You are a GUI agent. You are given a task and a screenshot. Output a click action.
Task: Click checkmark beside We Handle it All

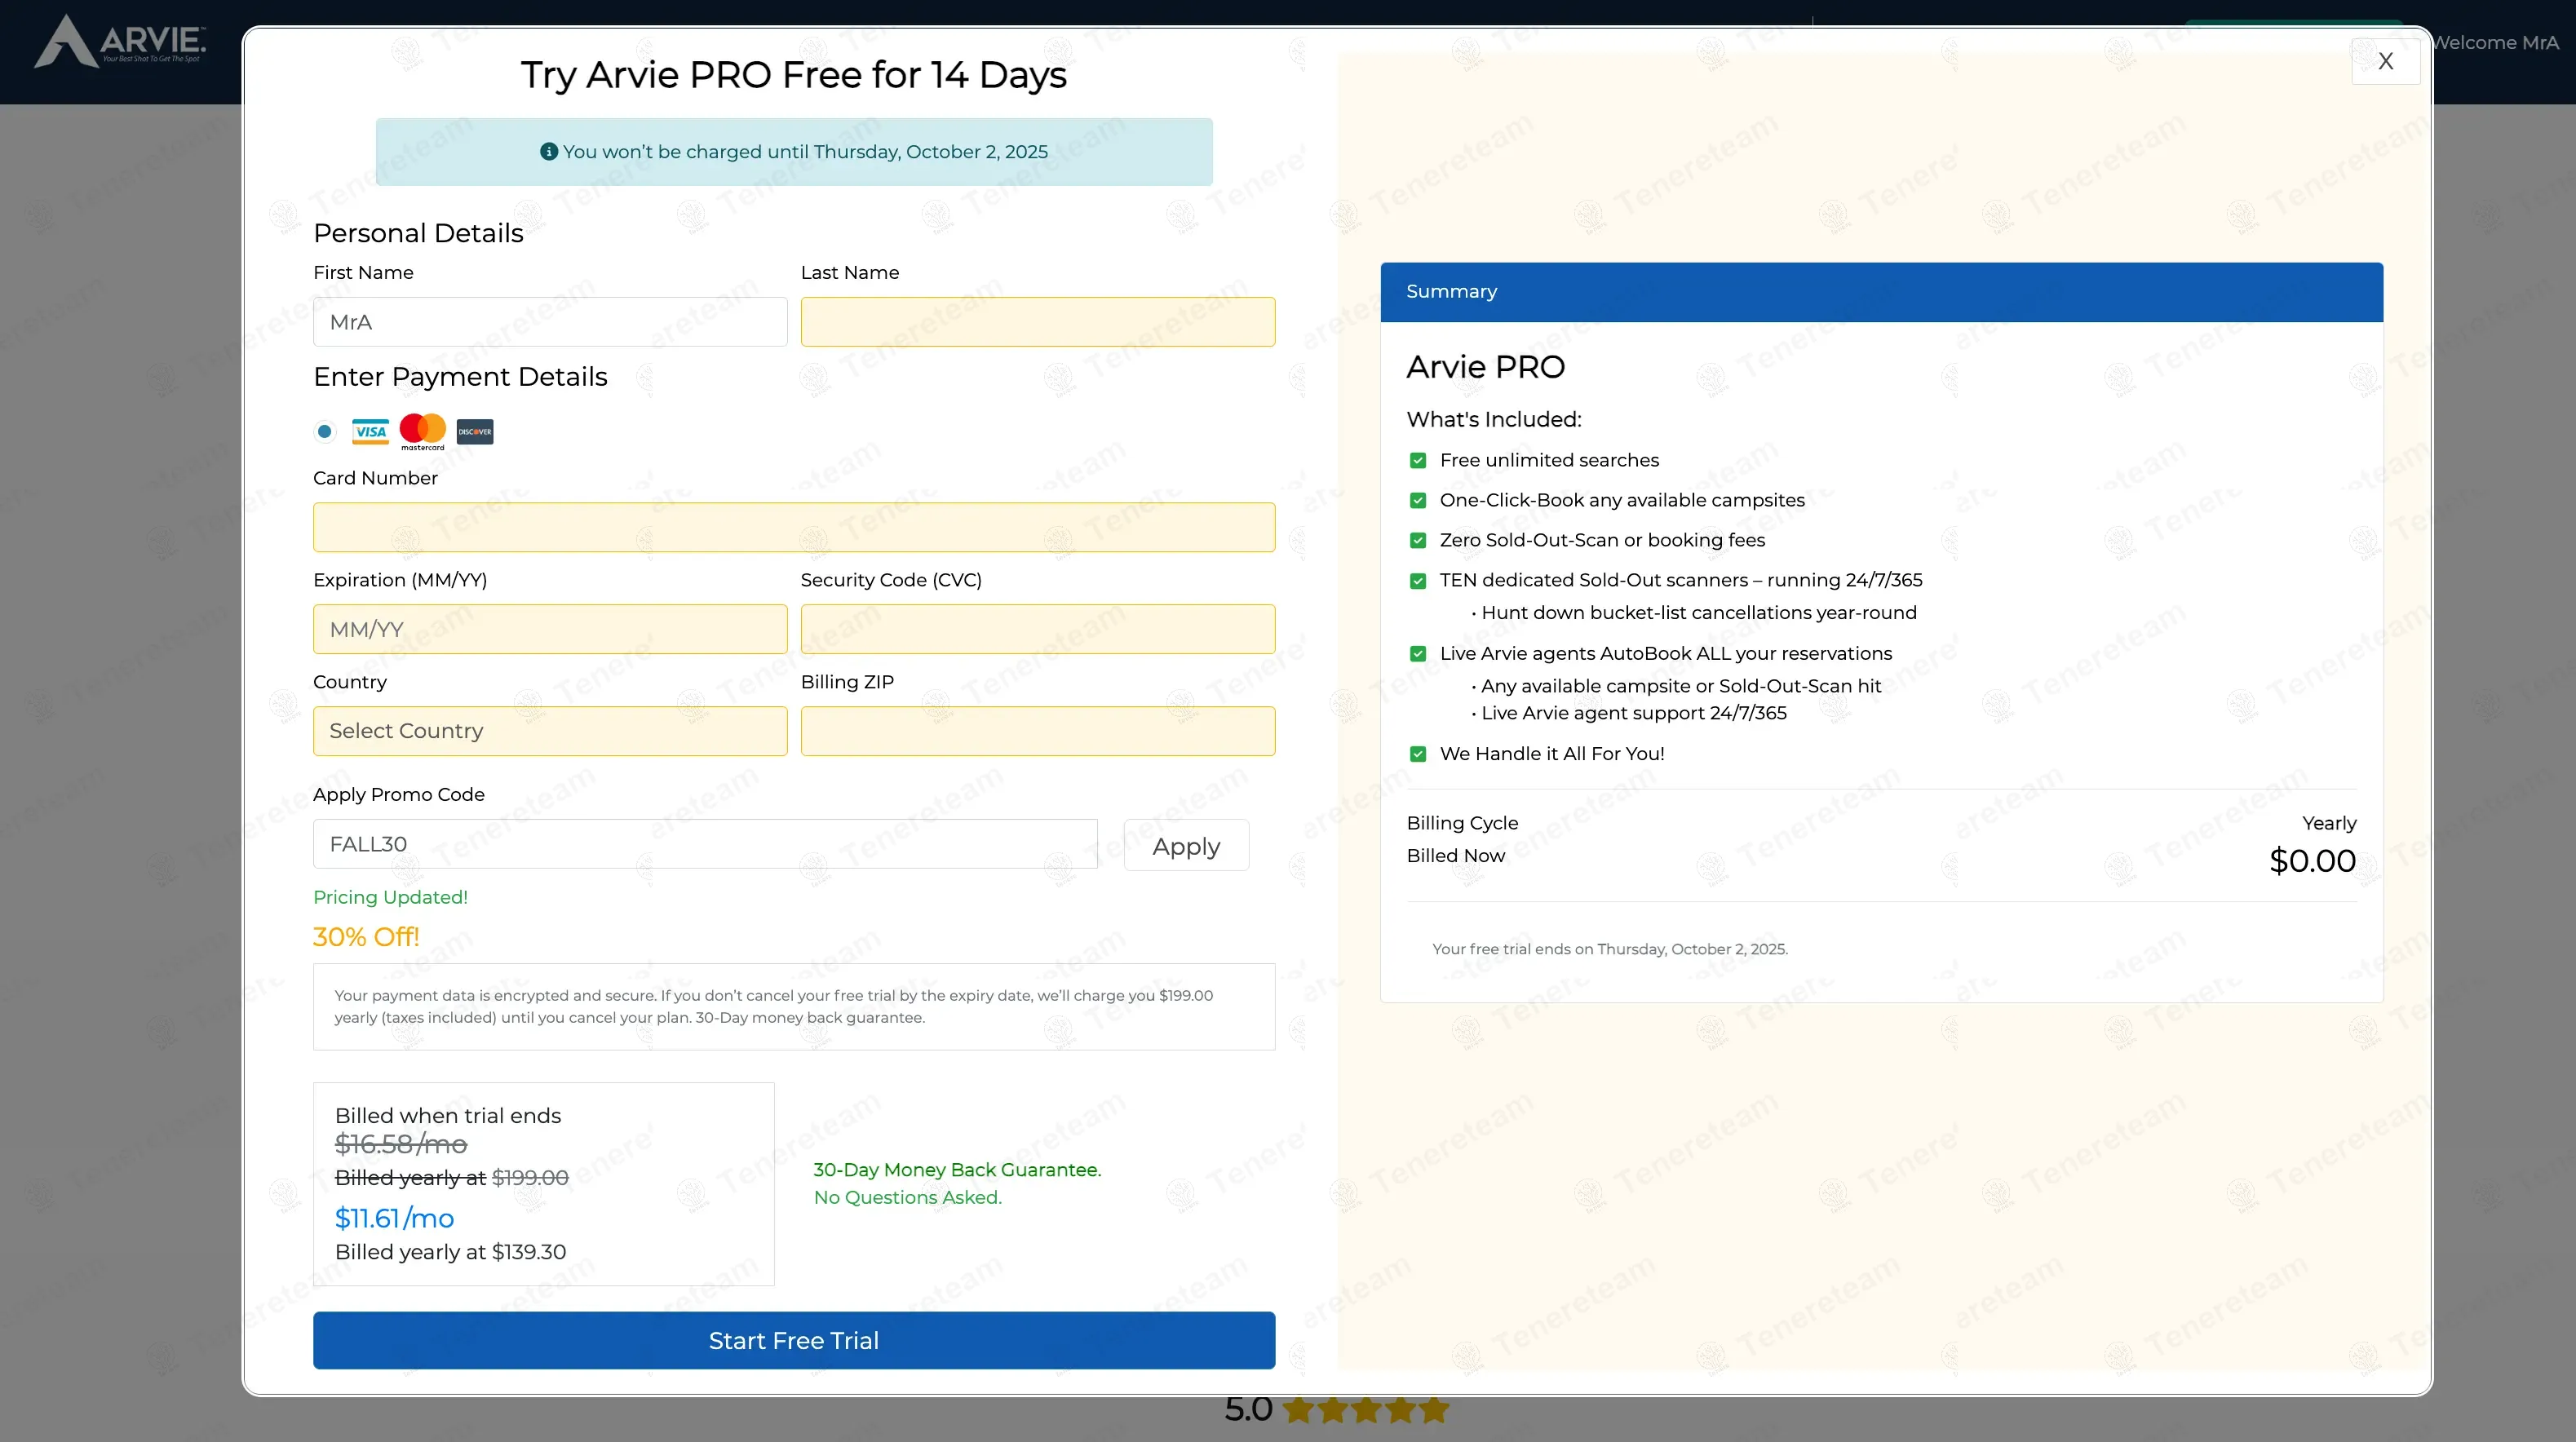click(x=1417, y=754)
